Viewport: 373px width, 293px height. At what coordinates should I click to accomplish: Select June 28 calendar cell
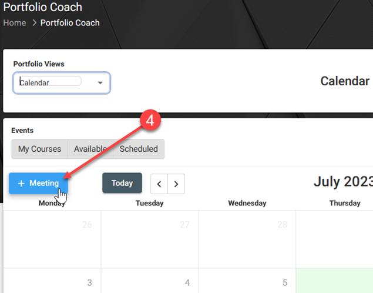tap(247, 239)
